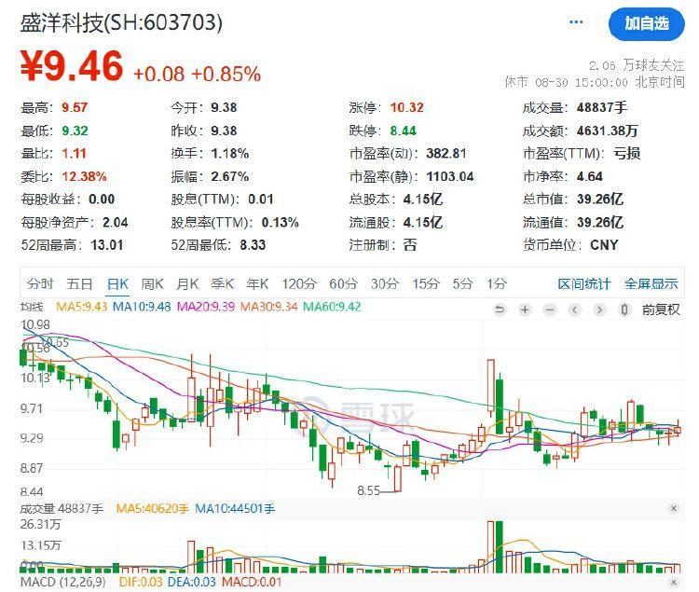699x592 pixels.
Task: Click the 委比 12.38% value
Action: [x=84, y=176]
